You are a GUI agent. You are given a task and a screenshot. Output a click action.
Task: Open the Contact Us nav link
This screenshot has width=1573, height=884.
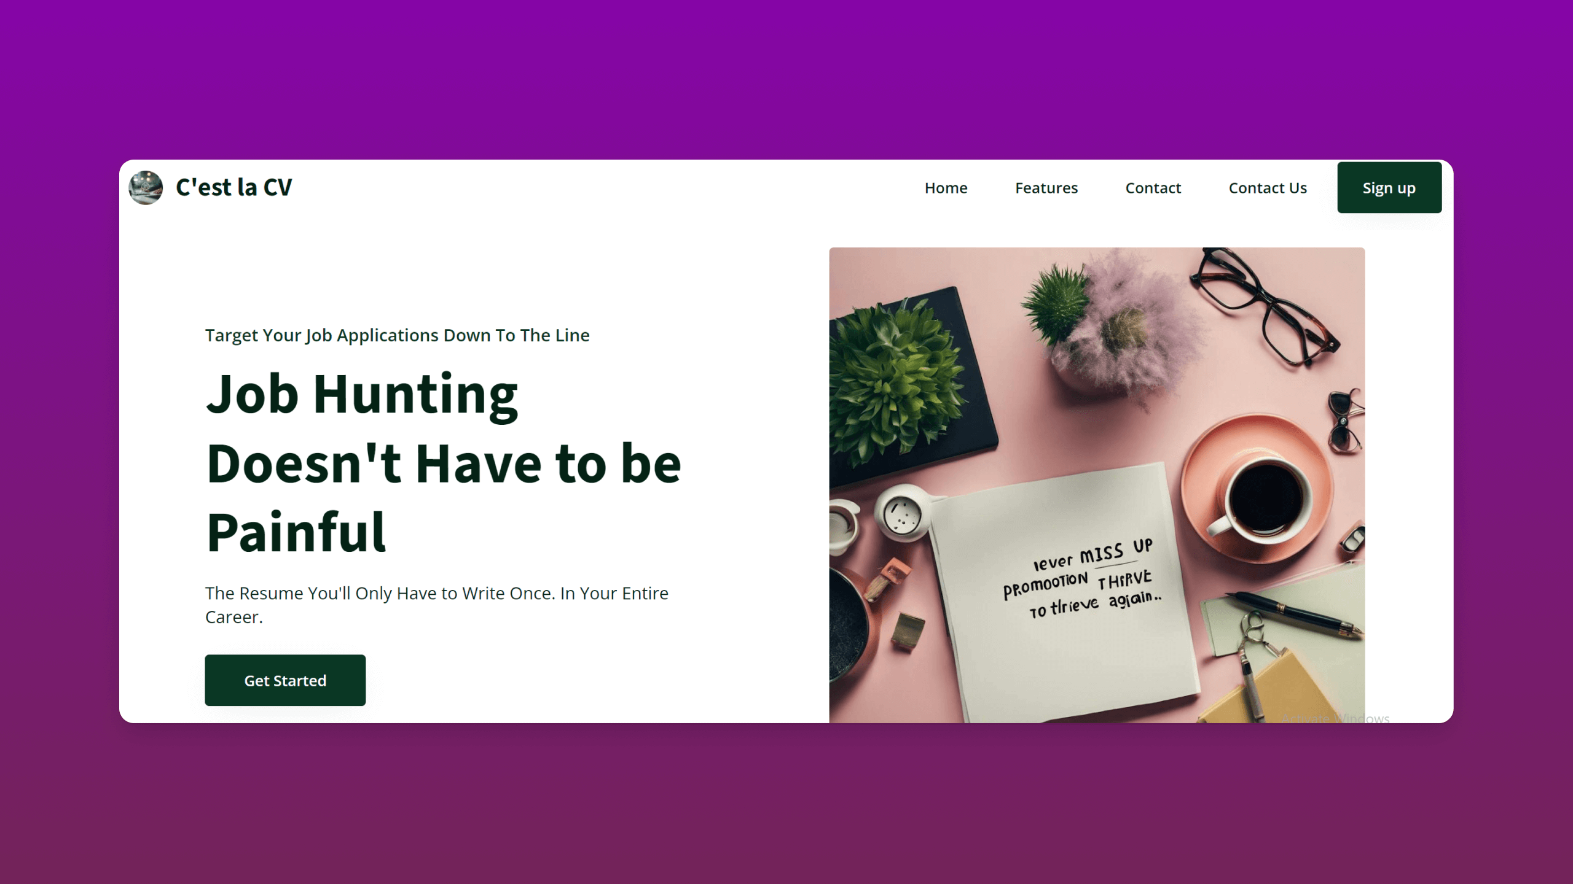(1268, 188)
